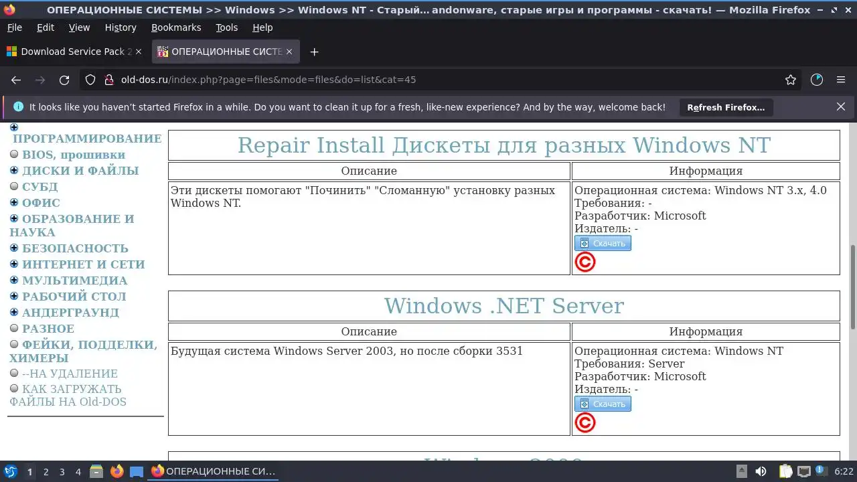Close the Download Service Pack tab
The height and width of the screenshot is (482, 857).
point(139,52)
